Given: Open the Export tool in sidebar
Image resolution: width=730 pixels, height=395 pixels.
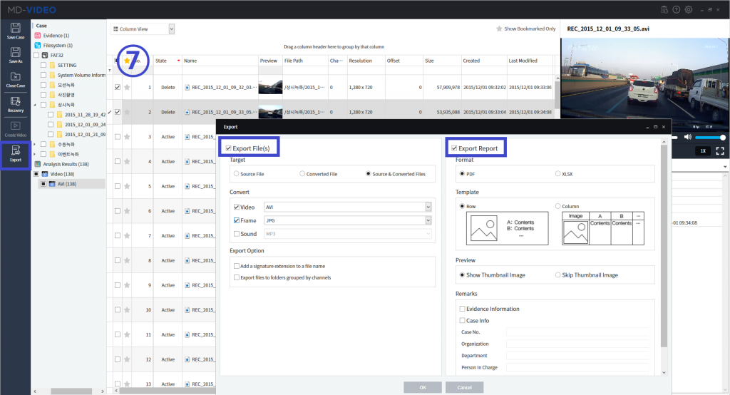Looking at the screenshot, I should pos(16,153).
